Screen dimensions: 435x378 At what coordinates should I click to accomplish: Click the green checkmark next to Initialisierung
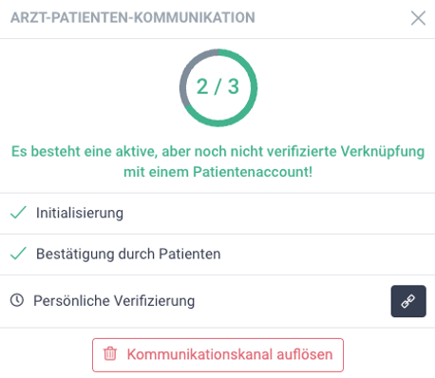pos(18,213)
